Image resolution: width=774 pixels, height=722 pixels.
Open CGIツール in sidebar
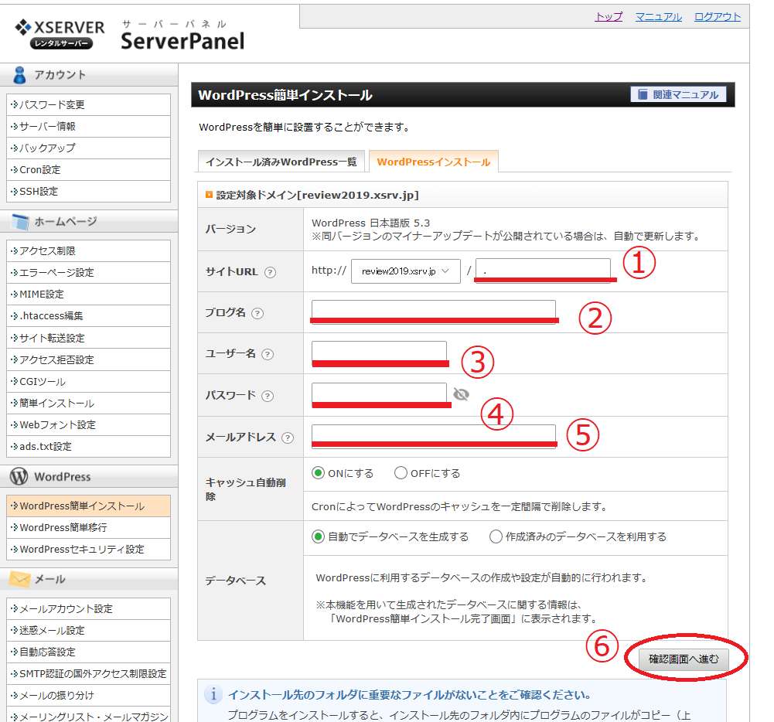tap(88, 381)
